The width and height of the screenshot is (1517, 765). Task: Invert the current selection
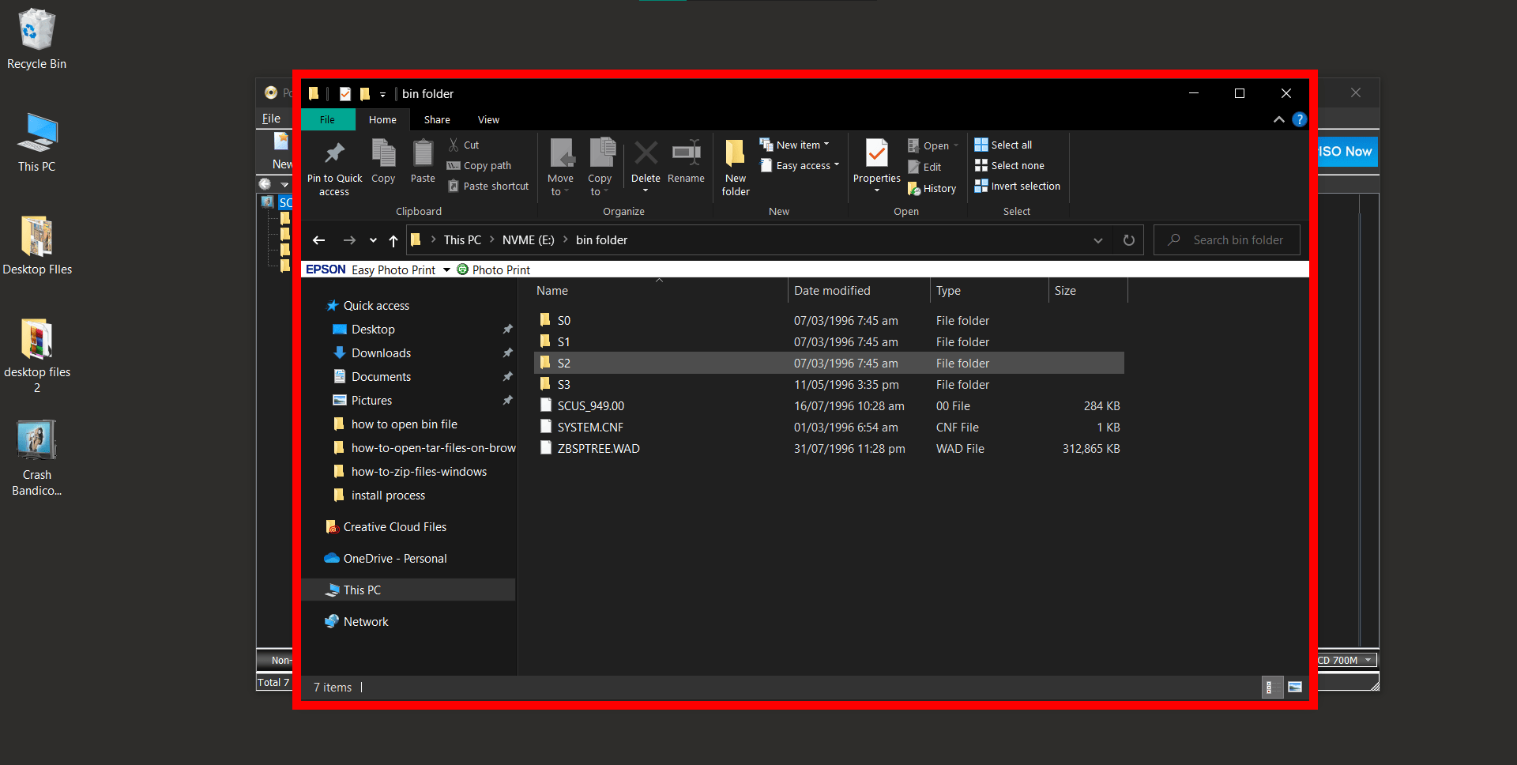1017,186
